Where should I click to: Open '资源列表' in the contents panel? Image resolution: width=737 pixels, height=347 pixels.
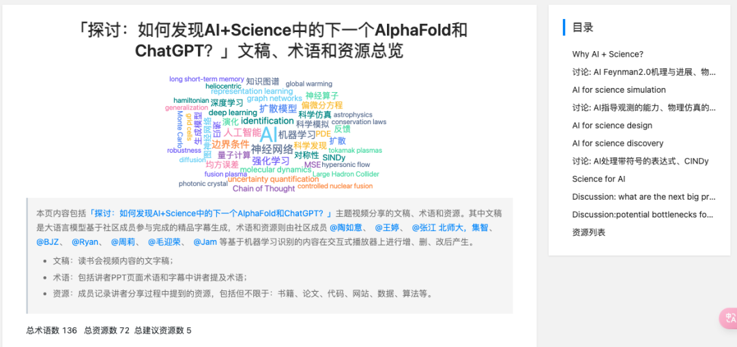point(588,232)
